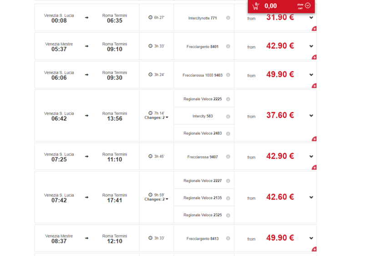Viewport: 373px width, 256px height.
Task: Show info for Regionale Veloce 2135
Action: [x=228, y=198]
